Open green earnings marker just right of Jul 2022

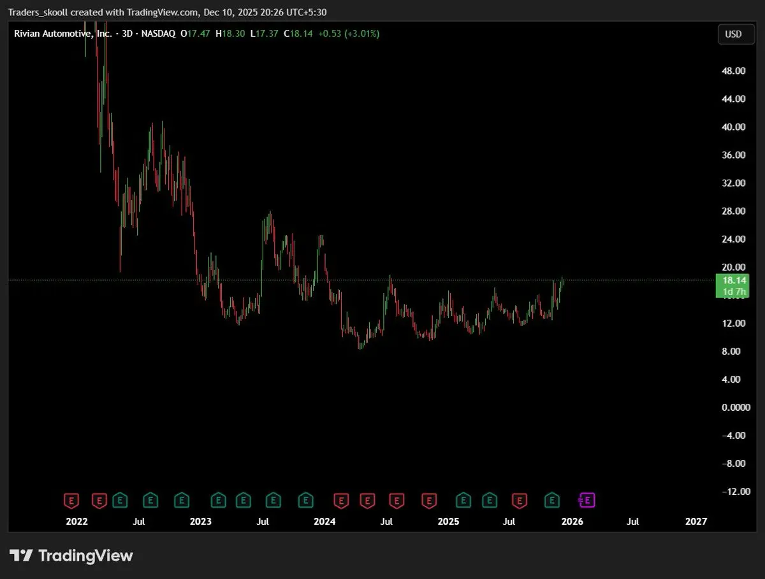pos(150,501)
